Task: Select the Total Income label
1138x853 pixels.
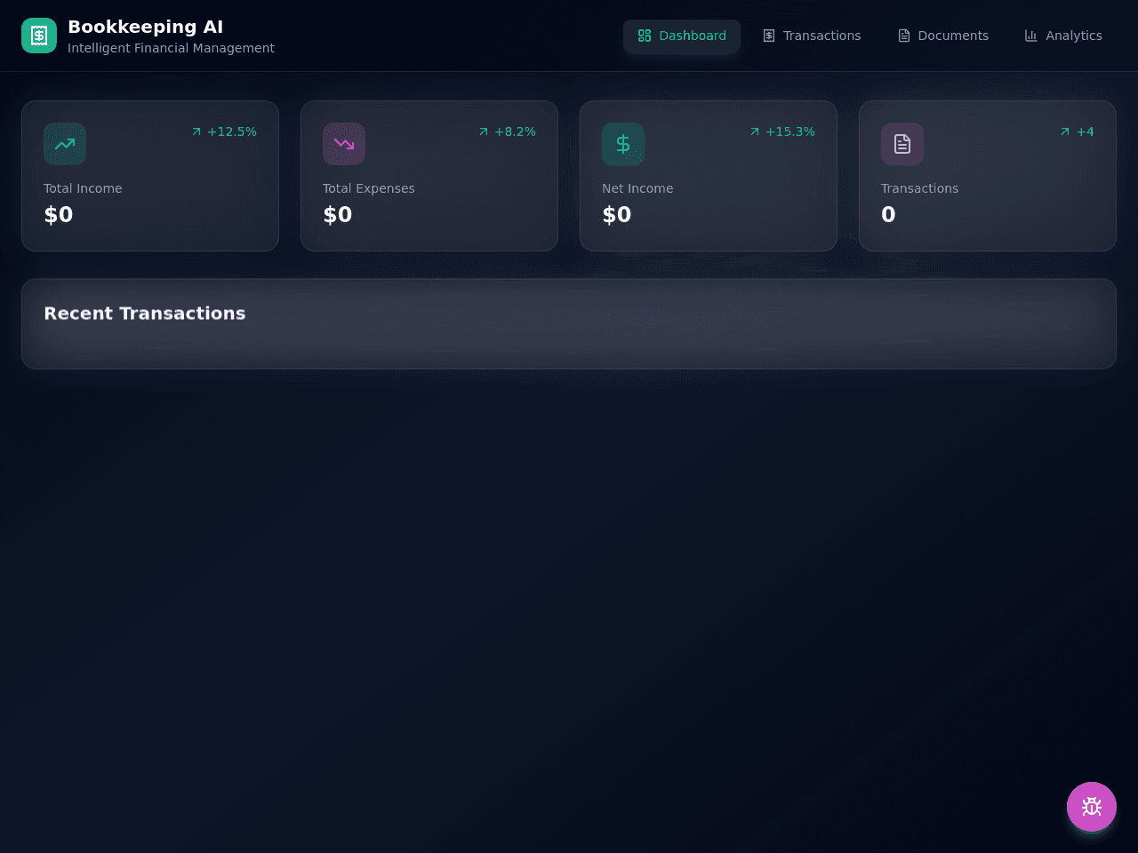Action: pos(83,188)
